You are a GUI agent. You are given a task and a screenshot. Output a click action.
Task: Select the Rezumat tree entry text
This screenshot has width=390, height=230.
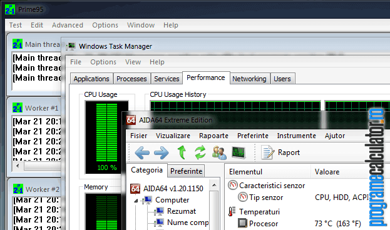click(x=182, y=211)
